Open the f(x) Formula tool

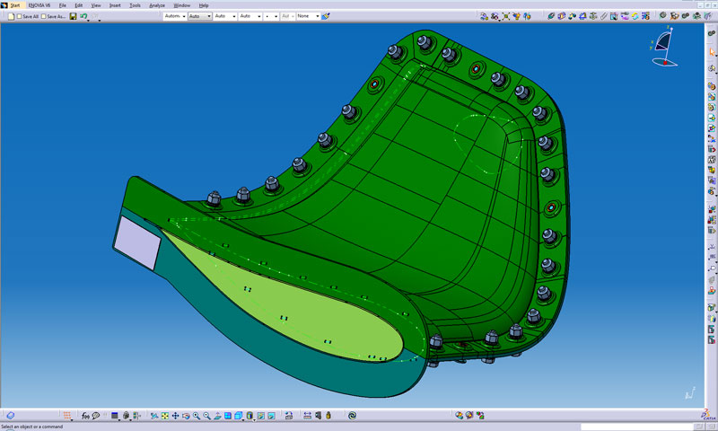tap(85, 416)
